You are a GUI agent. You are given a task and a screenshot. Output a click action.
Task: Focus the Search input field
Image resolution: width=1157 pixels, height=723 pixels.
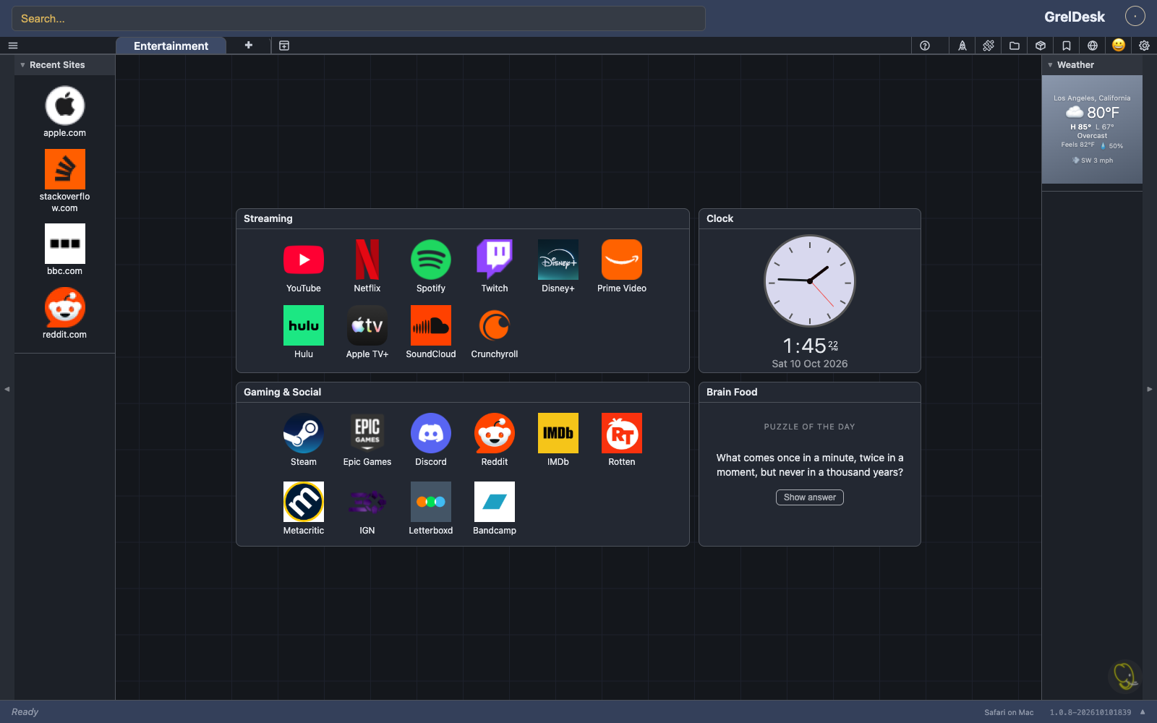coord(359,19)
